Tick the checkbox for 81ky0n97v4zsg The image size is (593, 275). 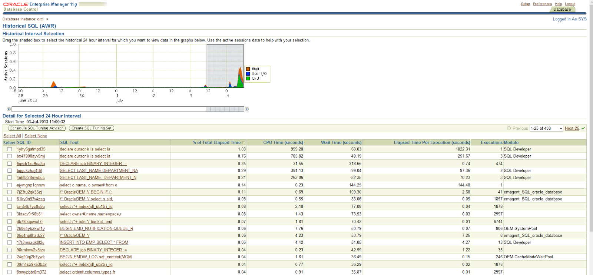point(10,199)
